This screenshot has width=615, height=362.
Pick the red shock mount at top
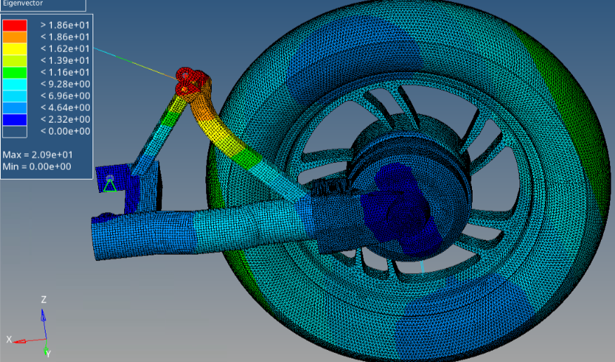tap(191, 79)
